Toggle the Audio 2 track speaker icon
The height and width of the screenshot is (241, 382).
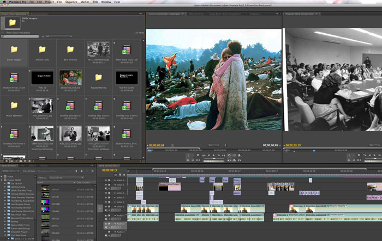pos(106,224)
